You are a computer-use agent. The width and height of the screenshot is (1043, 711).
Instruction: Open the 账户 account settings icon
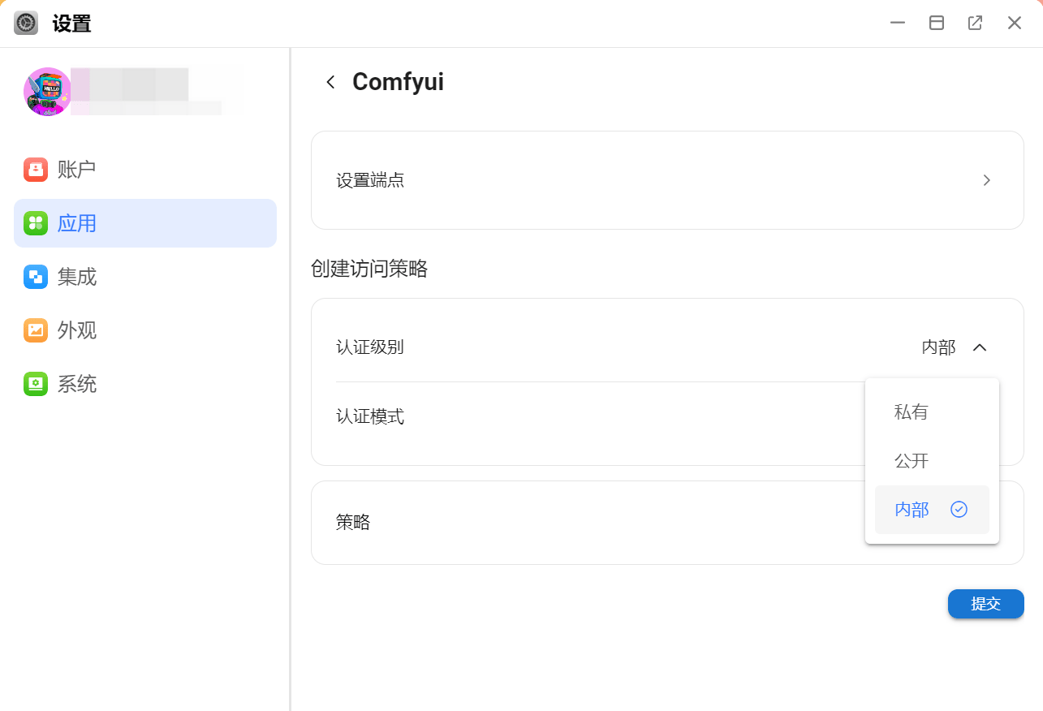coord(36,169)
